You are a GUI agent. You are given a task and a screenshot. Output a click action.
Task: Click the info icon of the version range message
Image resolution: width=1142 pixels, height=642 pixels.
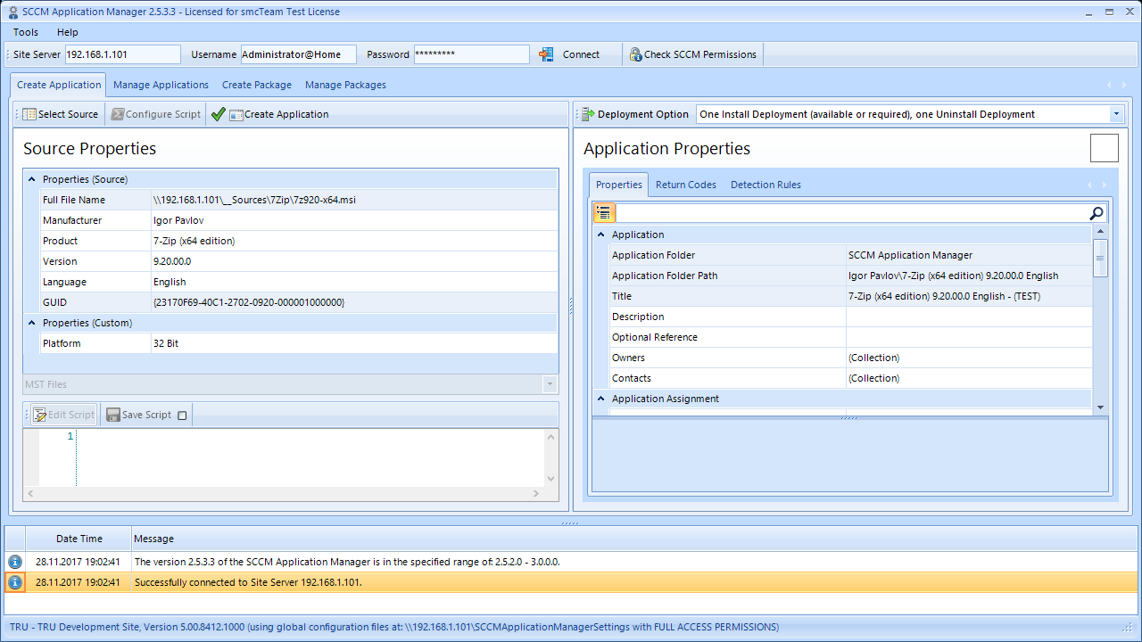[x=15, y=562]
